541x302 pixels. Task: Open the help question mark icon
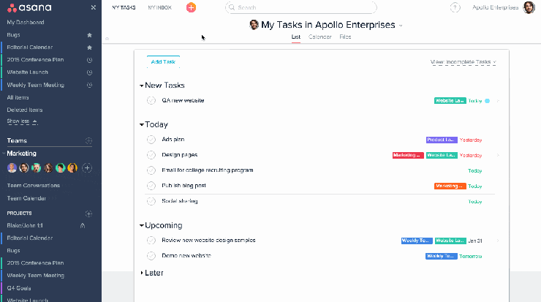coord(456,7)
